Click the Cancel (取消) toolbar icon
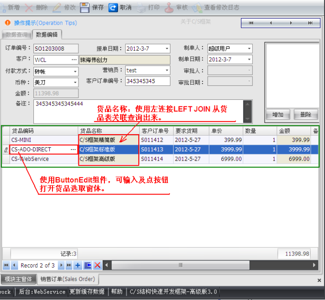The width and height of the screenshot is (325, 300). tap(113, 7)
